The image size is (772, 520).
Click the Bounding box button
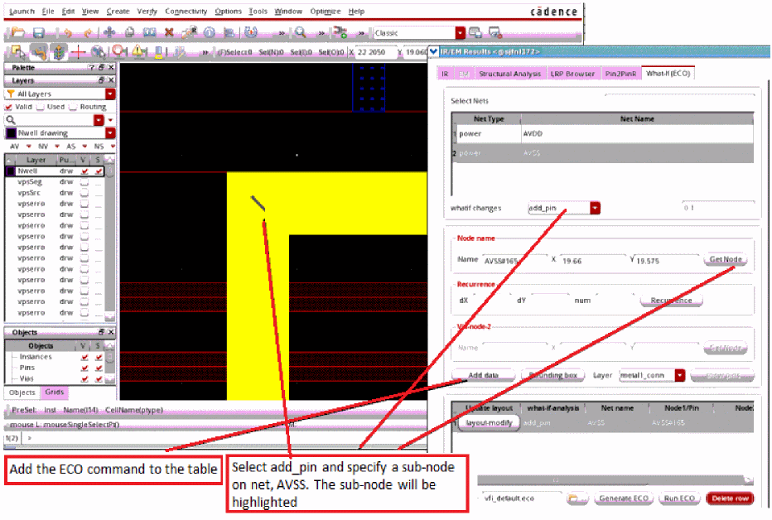click(x=552, y=375)
